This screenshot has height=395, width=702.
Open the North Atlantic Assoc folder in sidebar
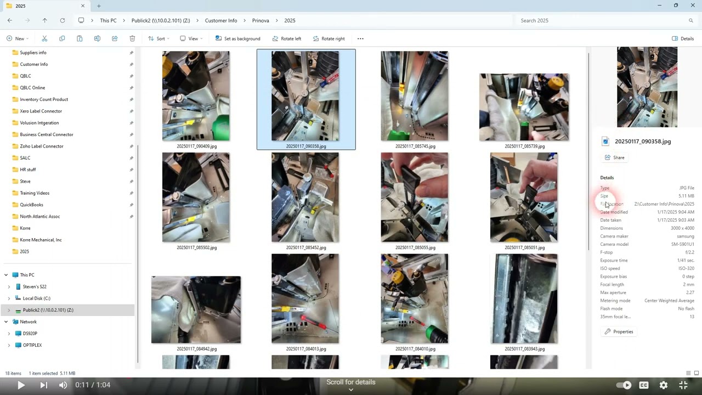40,217
